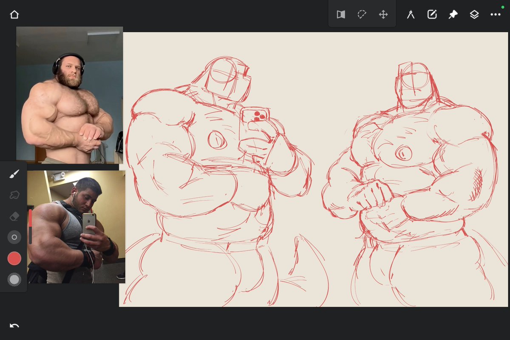Toggle the pin reference icon

[453, 14]
